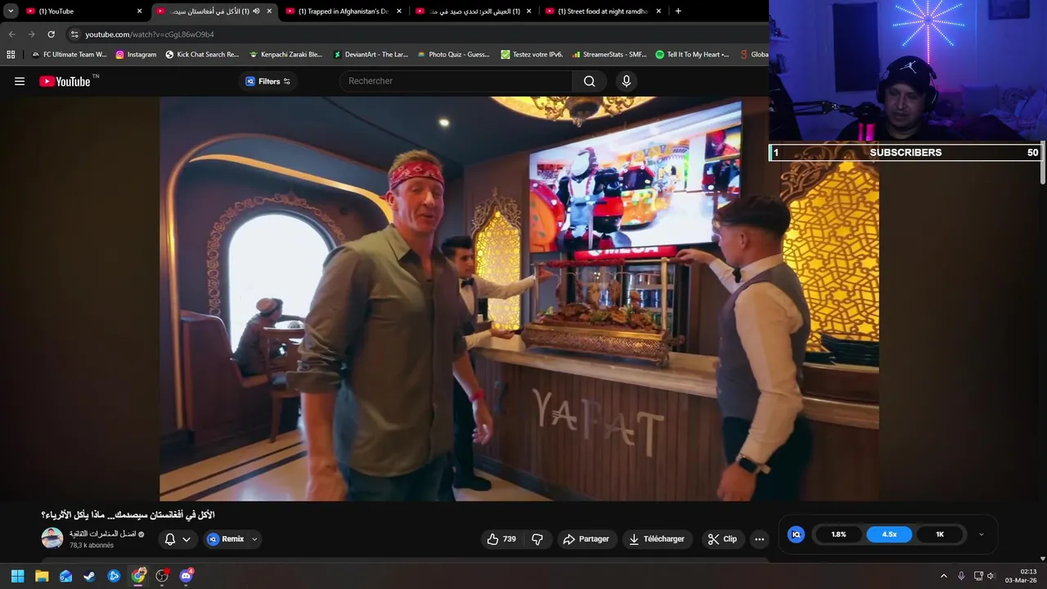
Task: Open a new browser tab
Action: click(x=678, y=11)
